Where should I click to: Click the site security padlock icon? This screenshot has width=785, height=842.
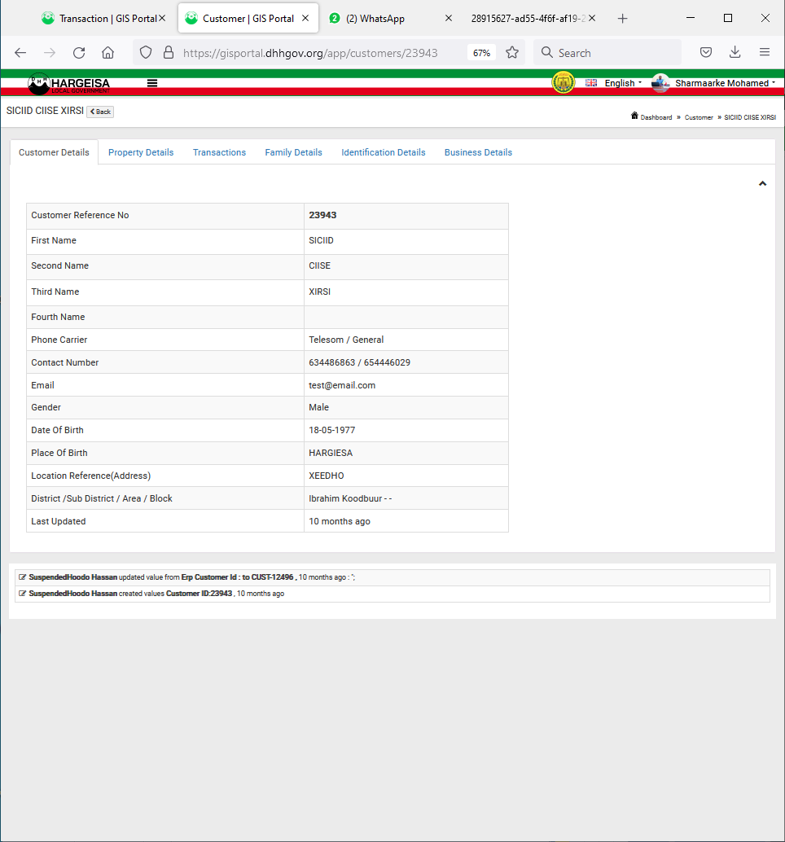click(169, 53)
